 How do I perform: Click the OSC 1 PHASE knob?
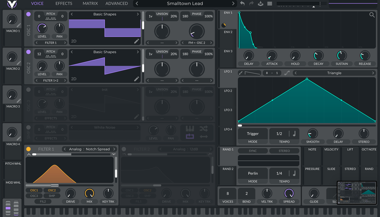coord(196,31)
